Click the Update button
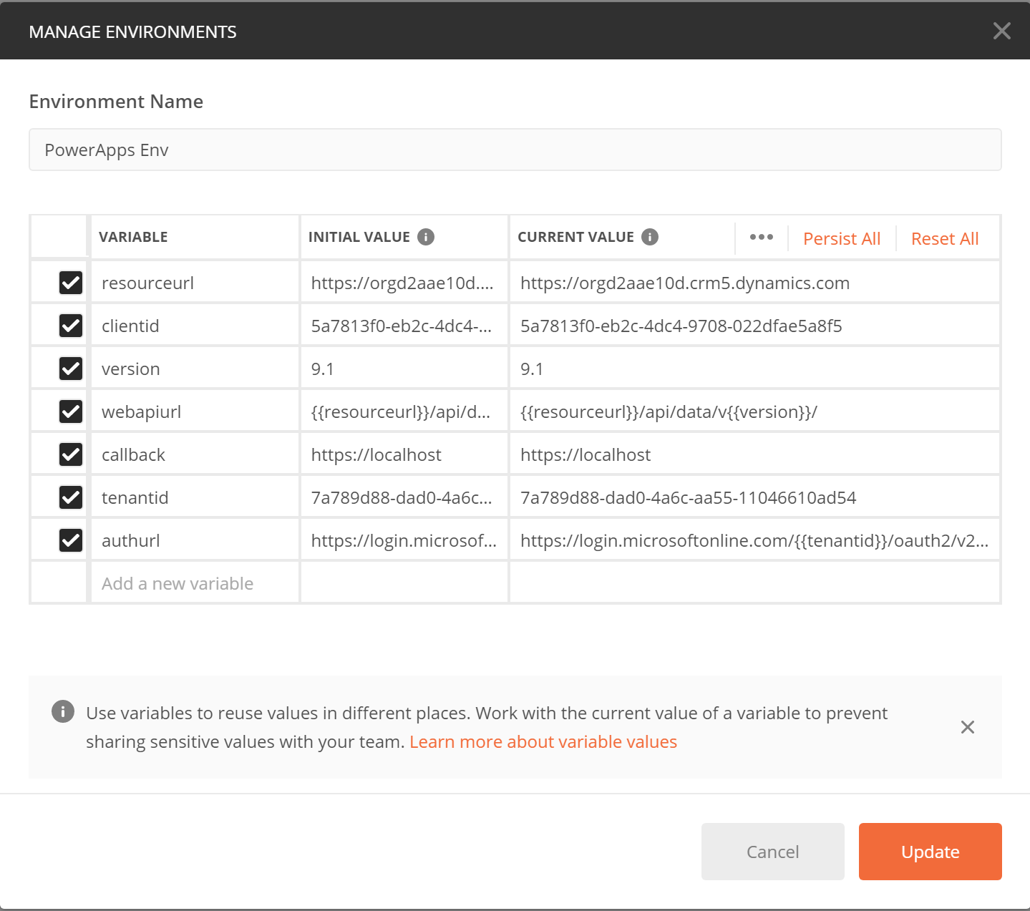 tap(931, 852)
